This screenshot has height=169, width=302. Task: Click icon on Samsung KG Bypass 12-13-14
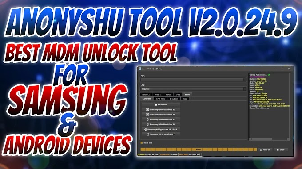[x=145, y=129]
